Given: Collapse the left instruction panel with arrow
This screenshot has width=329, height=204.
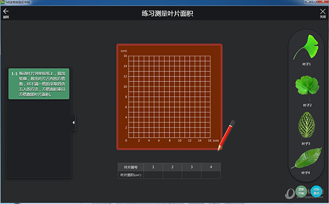Looking at the screenshot, I should [73, 123].
